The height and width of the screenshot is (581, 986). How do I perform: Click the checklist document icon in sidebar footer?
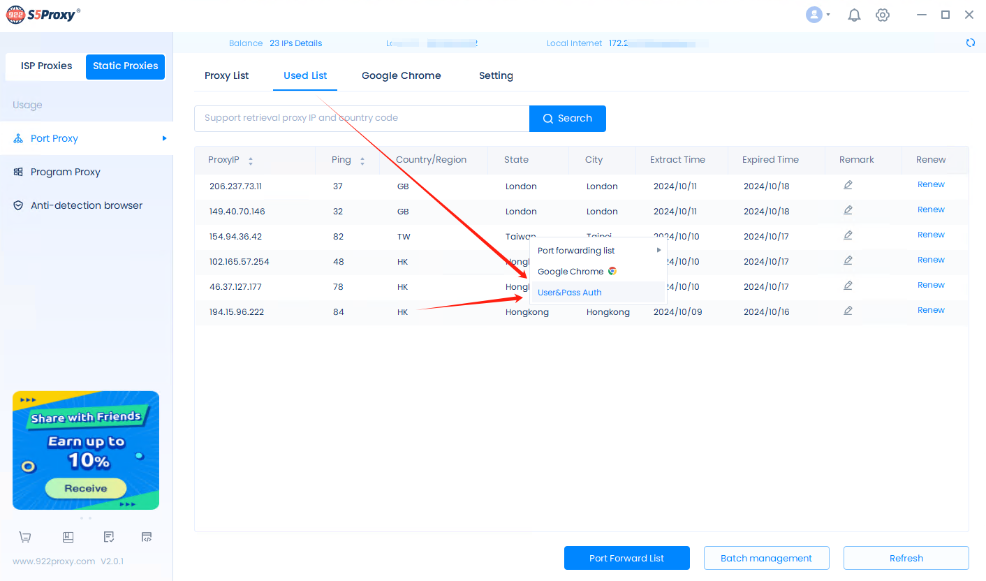tap(109, 537)
